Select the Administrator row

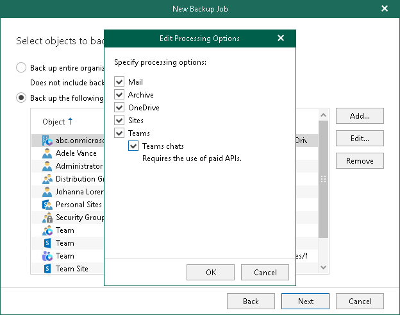67,166
